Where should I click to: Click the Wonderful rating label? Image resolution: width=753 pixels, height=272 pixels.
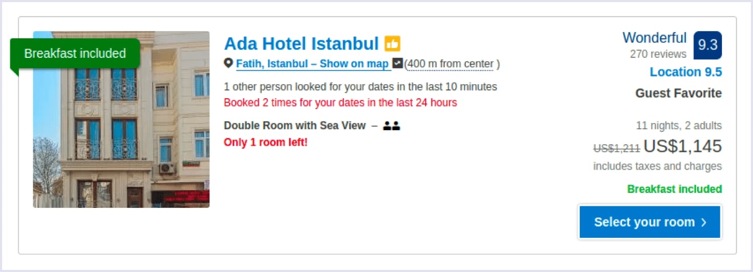[654, 38]
